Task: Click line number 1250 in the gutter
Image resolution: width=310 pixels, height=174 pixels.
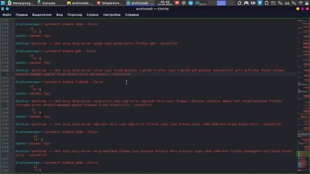Action: 5,151
